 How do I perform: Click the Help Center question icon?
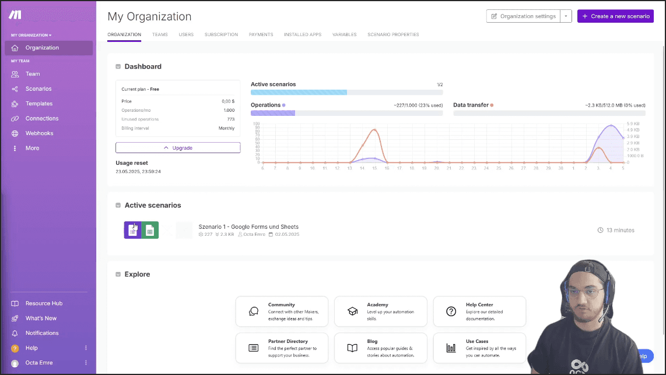pos(451,312)
